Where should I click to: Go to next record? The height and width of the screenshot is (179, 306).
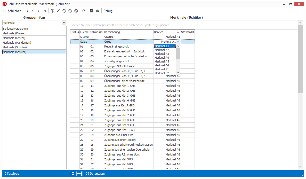[39, 11]
